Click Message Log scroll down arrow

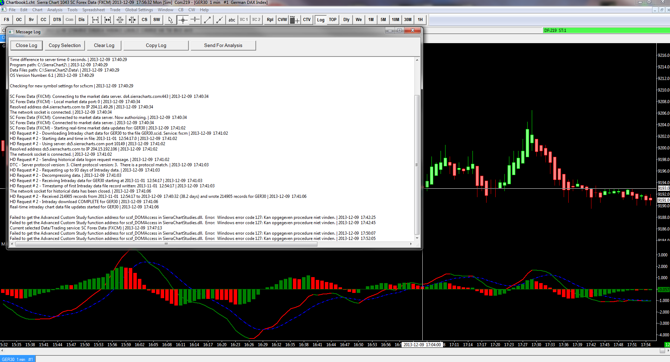[417, 238]
